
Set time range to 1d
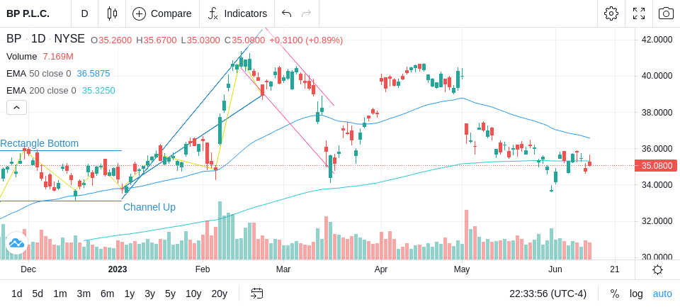tap(16, 294)
